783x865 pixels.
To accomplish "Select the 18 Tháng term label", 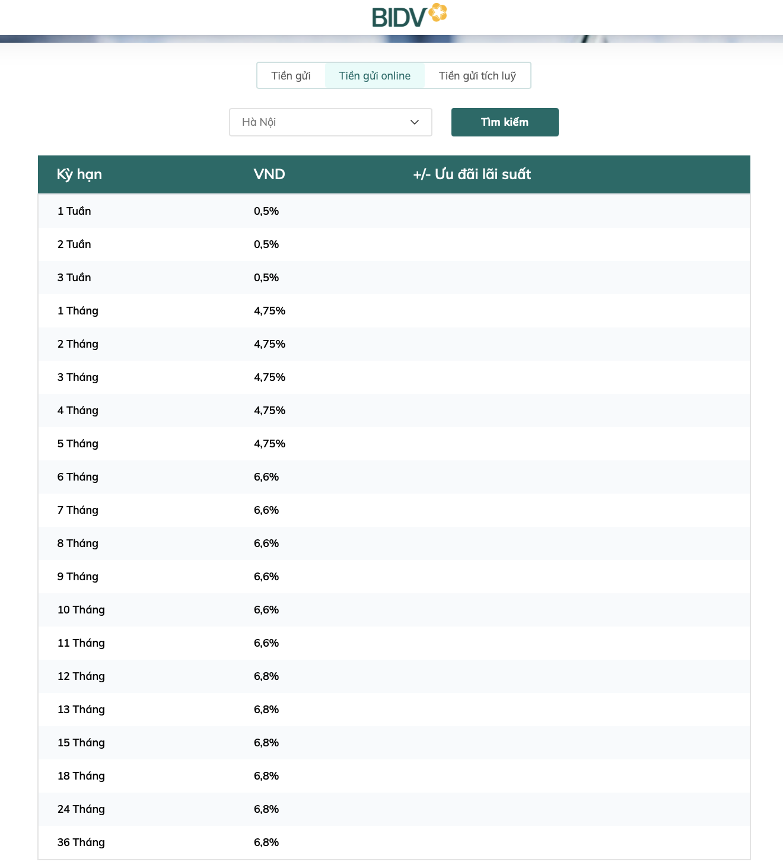I will click(81, 776).
